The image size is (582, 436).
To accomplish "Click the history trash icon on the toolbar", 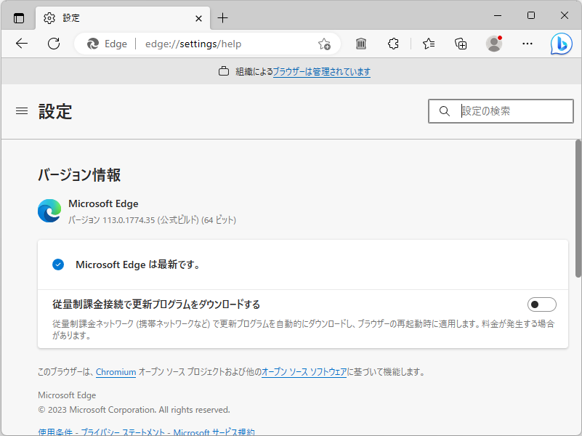I will pos(360,44).
